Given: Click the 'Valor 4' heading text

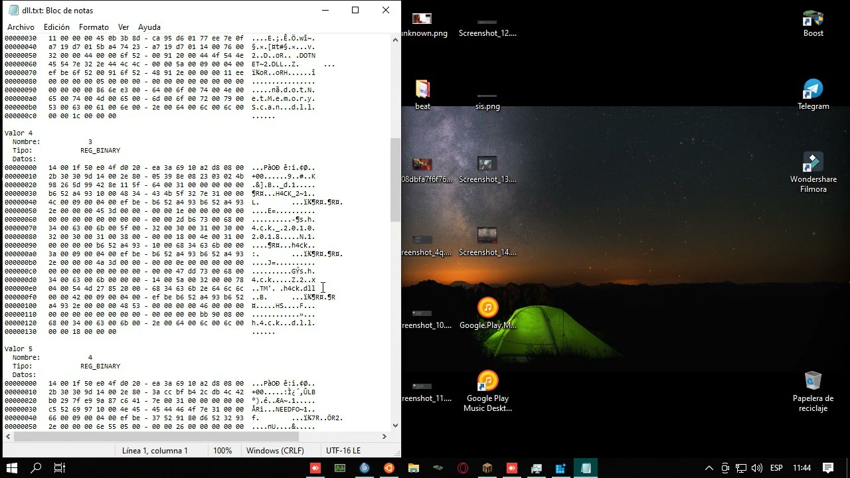Looking at the screenshot, I should [x=19, y=133].
